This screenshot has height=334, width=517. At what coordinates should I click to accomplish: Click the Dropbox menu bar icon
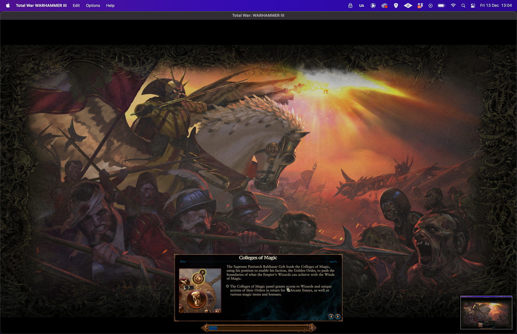pyautogui.click(x=420, y=6)
